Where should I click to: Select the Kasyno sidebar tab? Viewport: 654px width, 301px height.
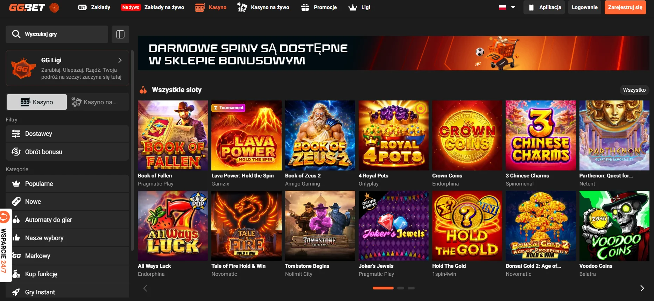click(37, 102)
